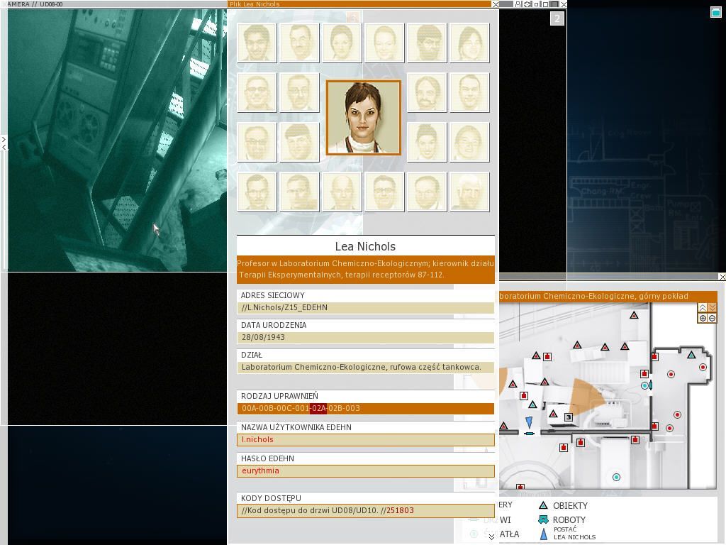Toggle OBIEKTY layer in map legend

pos(543,506)
